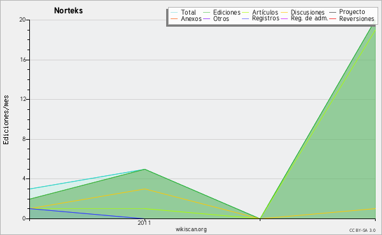Click the y-axis value 4
The image size is (382, 235).
point(24,178)
